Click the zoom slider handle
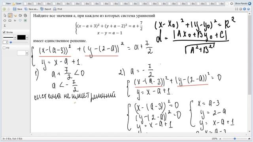This screenshot has width=253, height=142. tap(235, 138)
